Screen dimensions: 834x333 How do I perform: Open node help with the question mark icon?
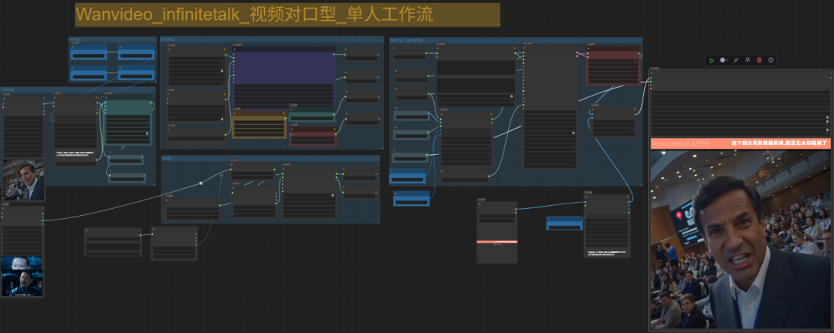771,61
